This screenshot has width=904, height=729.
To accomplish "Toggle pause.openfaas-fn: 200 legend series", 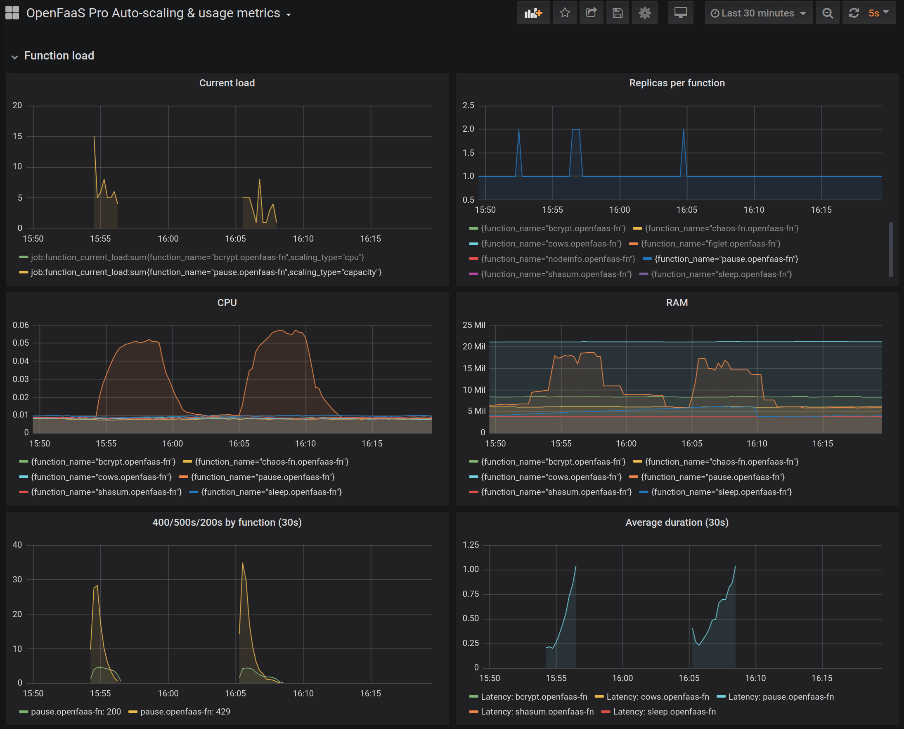I will 76,712.
